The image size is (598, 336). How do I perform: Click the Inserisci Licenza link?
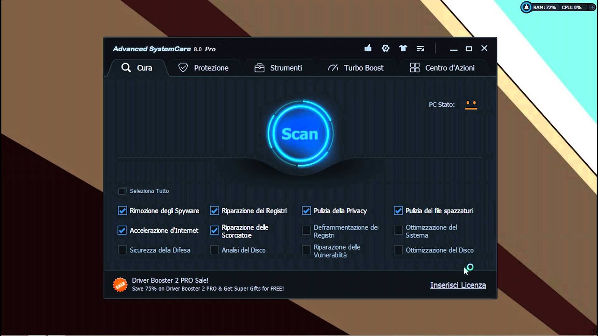coord(458,285)
